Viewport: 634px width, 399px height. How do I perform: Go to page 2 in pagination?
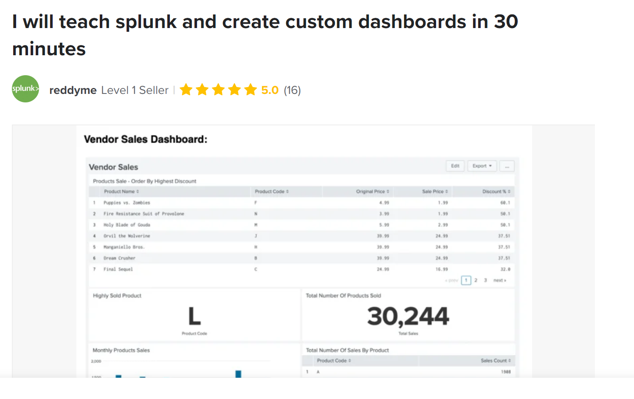(x=476, y=280)
